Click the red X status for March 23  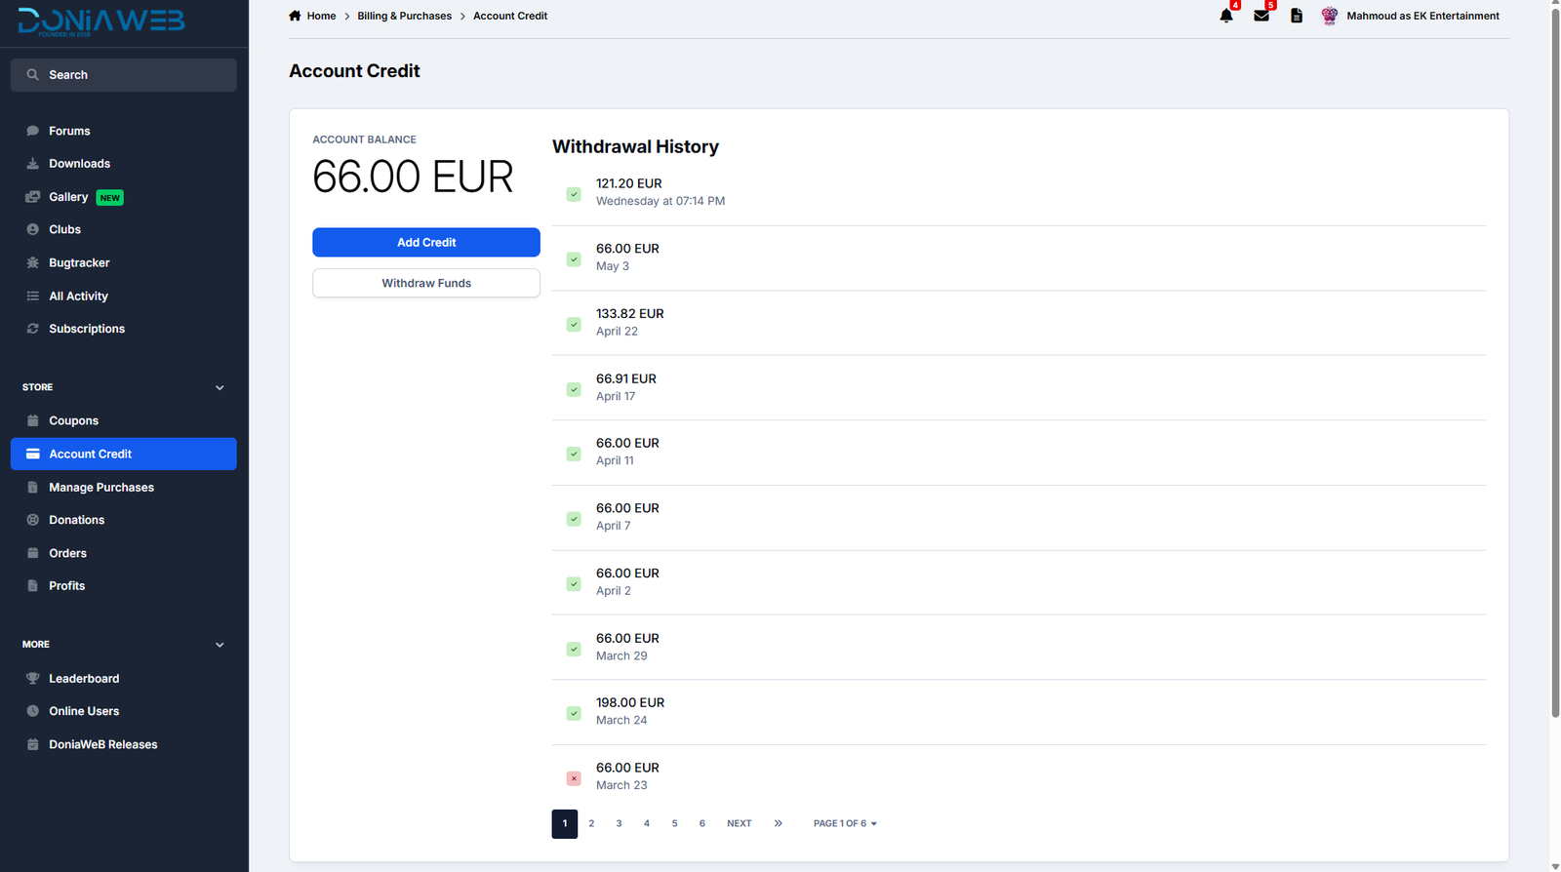pos(574,778)
